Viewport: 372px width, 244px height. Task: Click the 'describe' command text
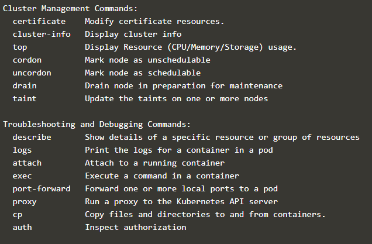pyautogui.click(x=32, y=137)
